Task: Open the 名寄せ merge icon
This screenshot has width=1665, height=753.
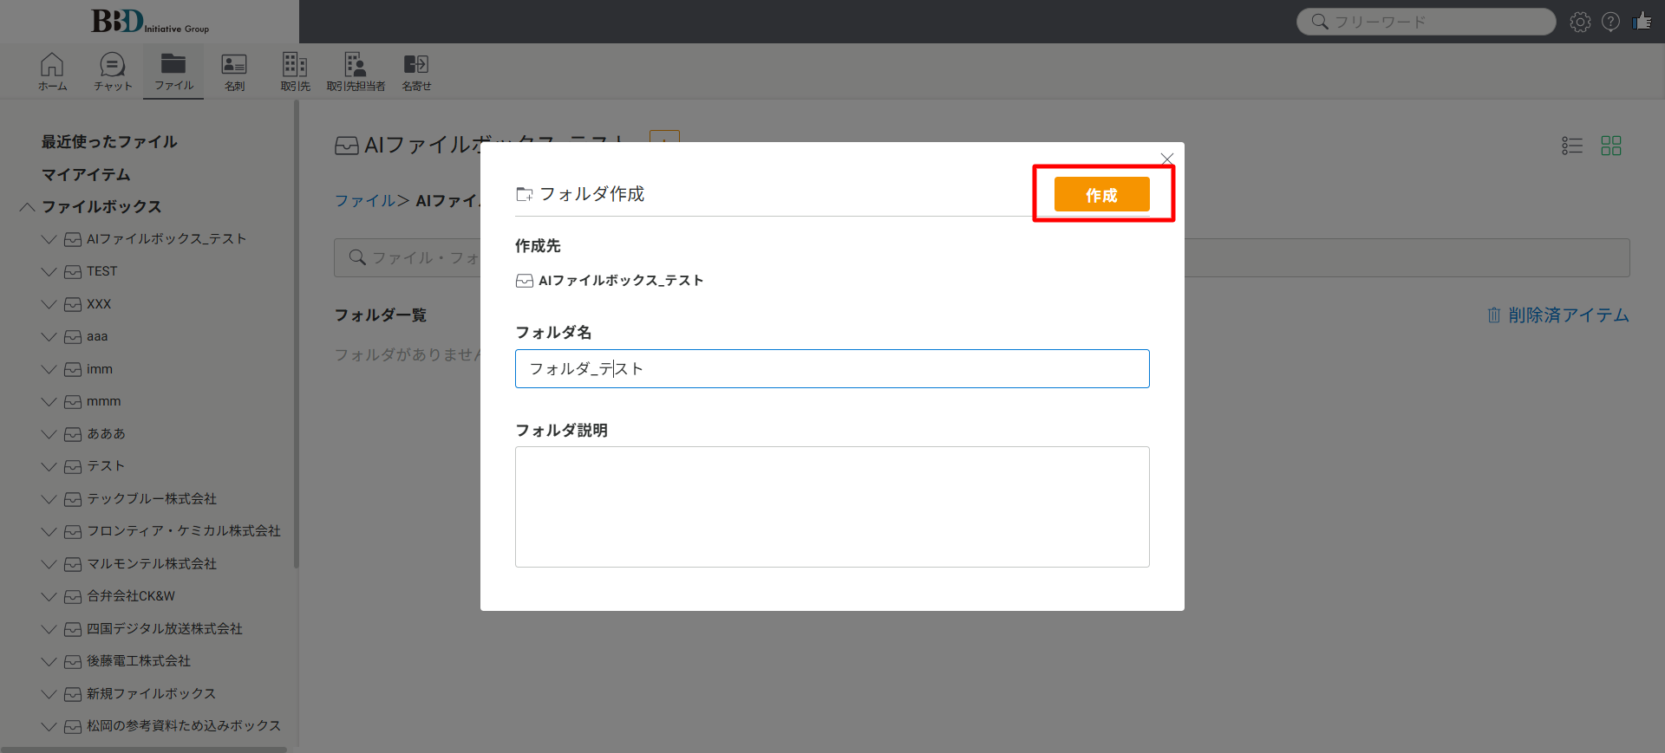Action: pos(416,70)
